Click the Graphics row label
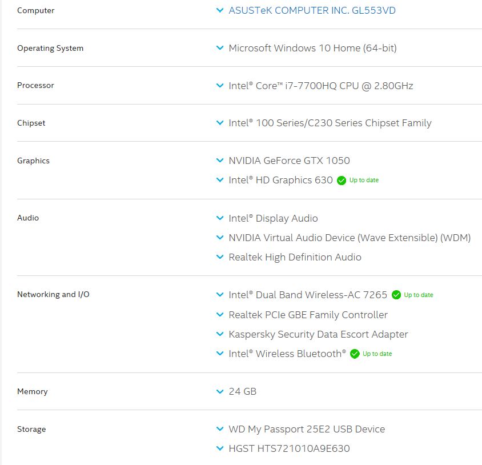The width and height of the screenshot is (482, 465). click(33, 161)
